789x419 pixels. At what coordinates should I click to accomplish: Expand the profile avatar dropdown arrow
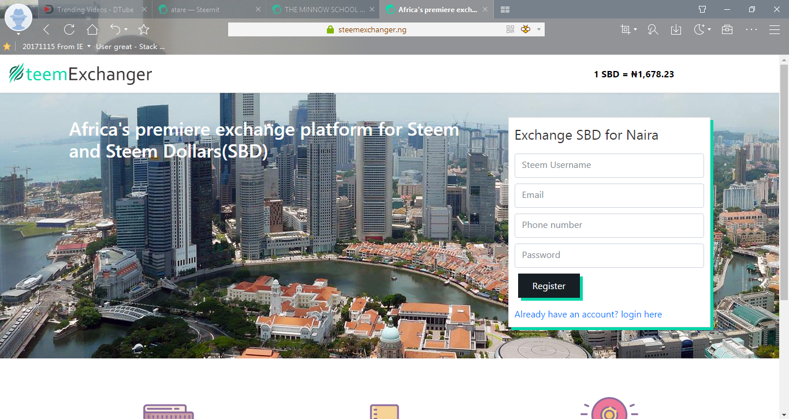pyautogui.click(x=18, y=34)
